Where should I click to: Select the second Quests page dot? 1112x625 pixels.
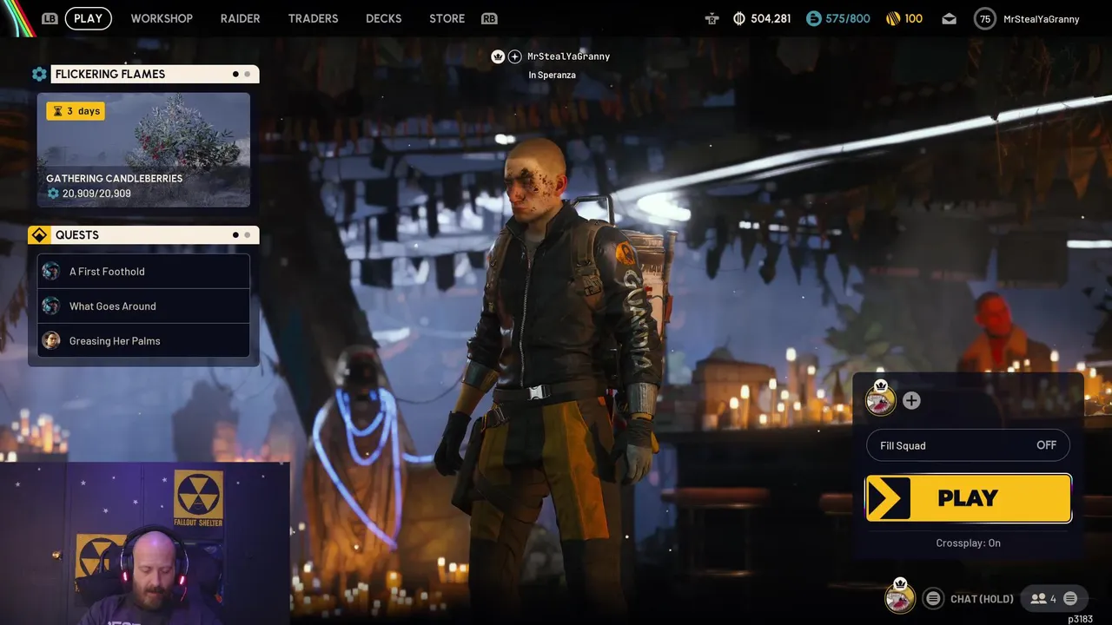click(248, 235)
